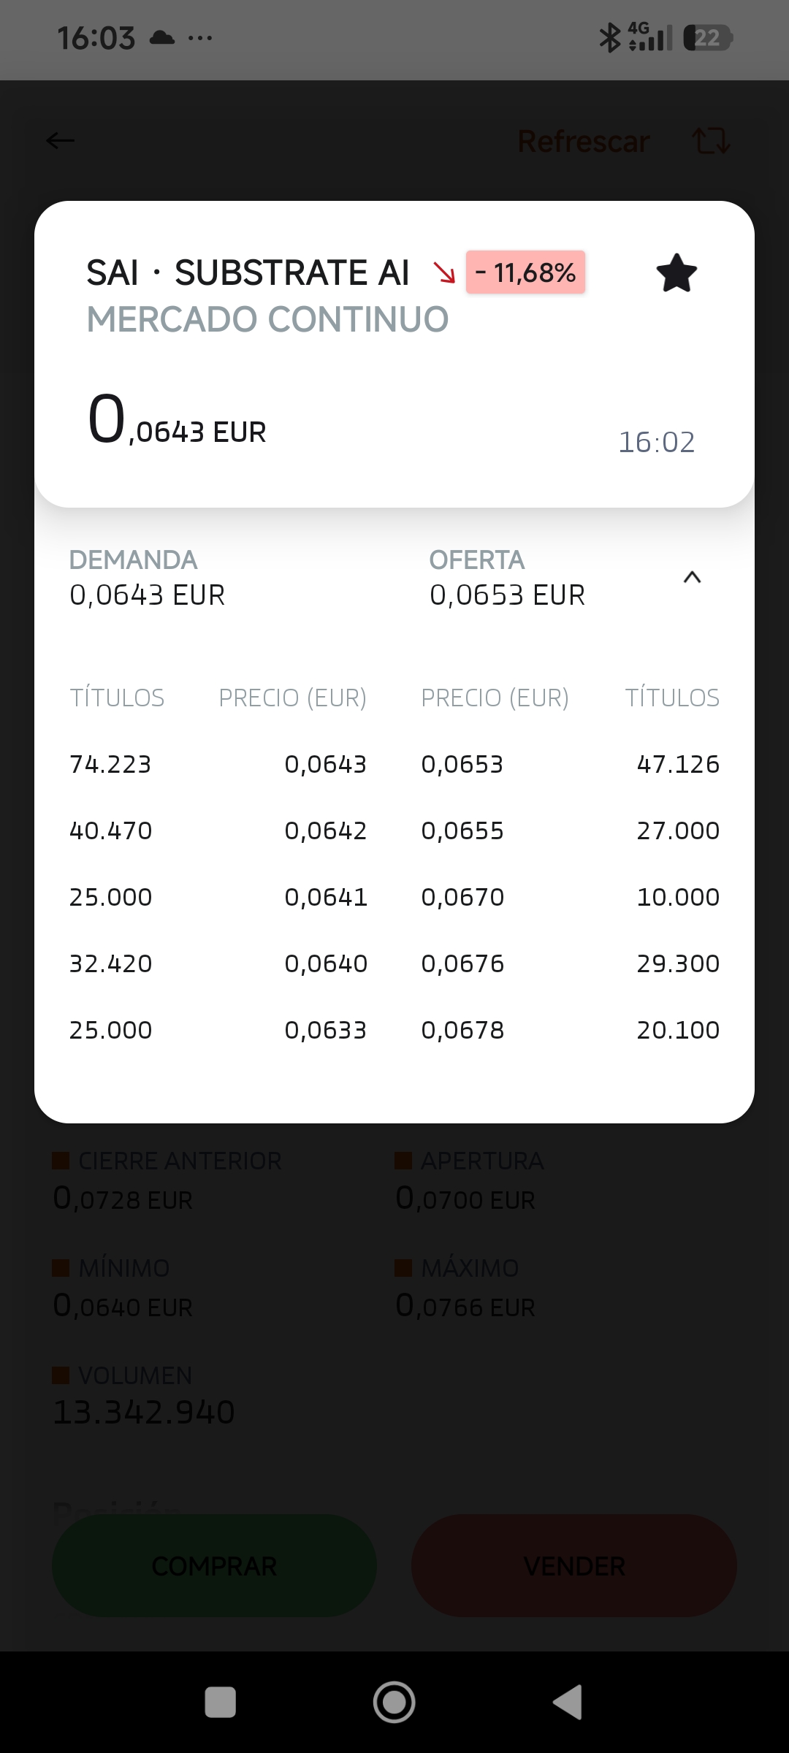789x1753 pixels.
Task: Tap the back arrow icon
Action: (60, 140)
